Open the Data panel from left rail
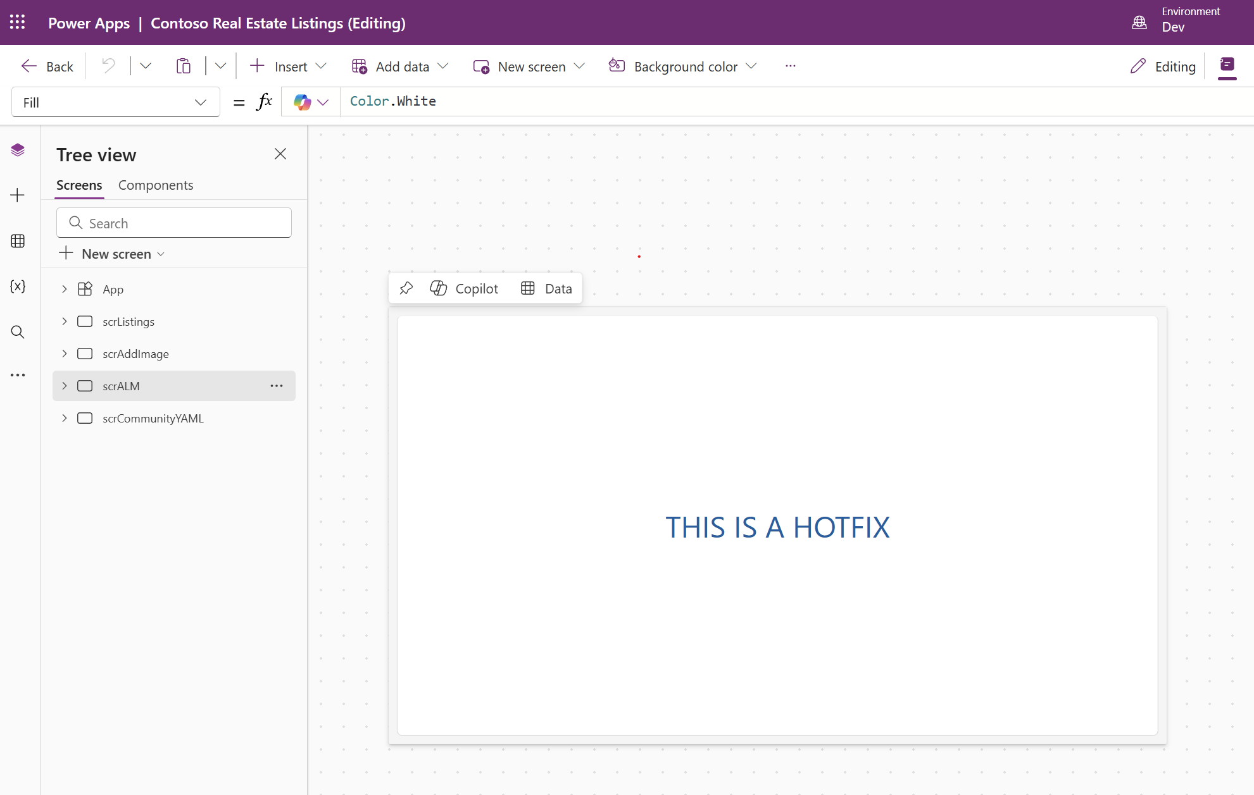Viewport: 1254px width, 795px height. 17,240
